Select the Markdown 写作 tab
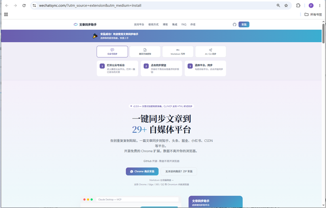Image resolution: width=326 pixels, height=208 pixels. point(178,51)
